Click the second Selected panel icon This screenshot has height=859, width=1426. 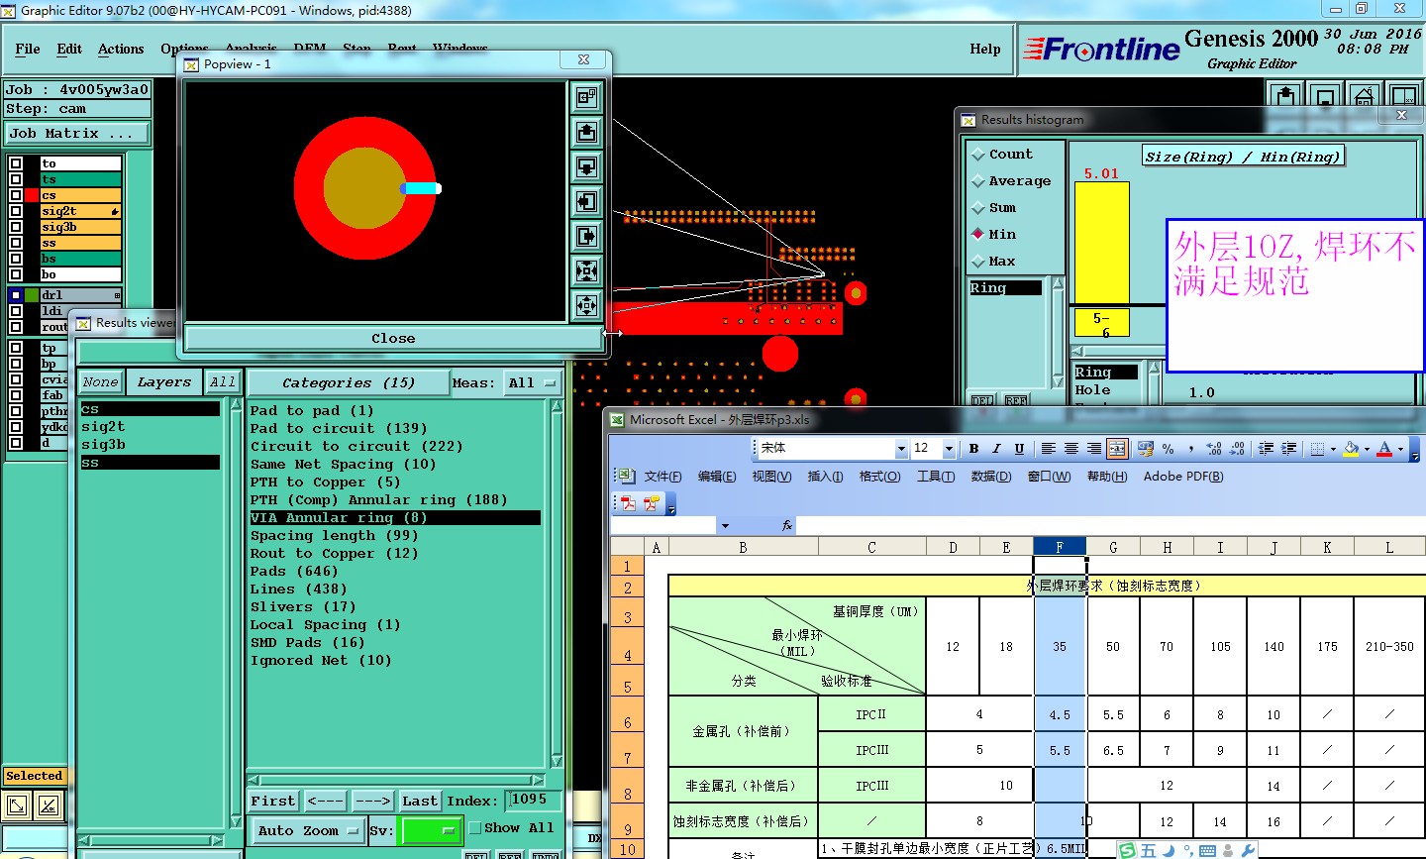pos(49,805)
